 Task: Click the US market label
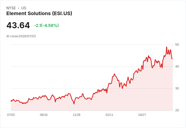24,8
